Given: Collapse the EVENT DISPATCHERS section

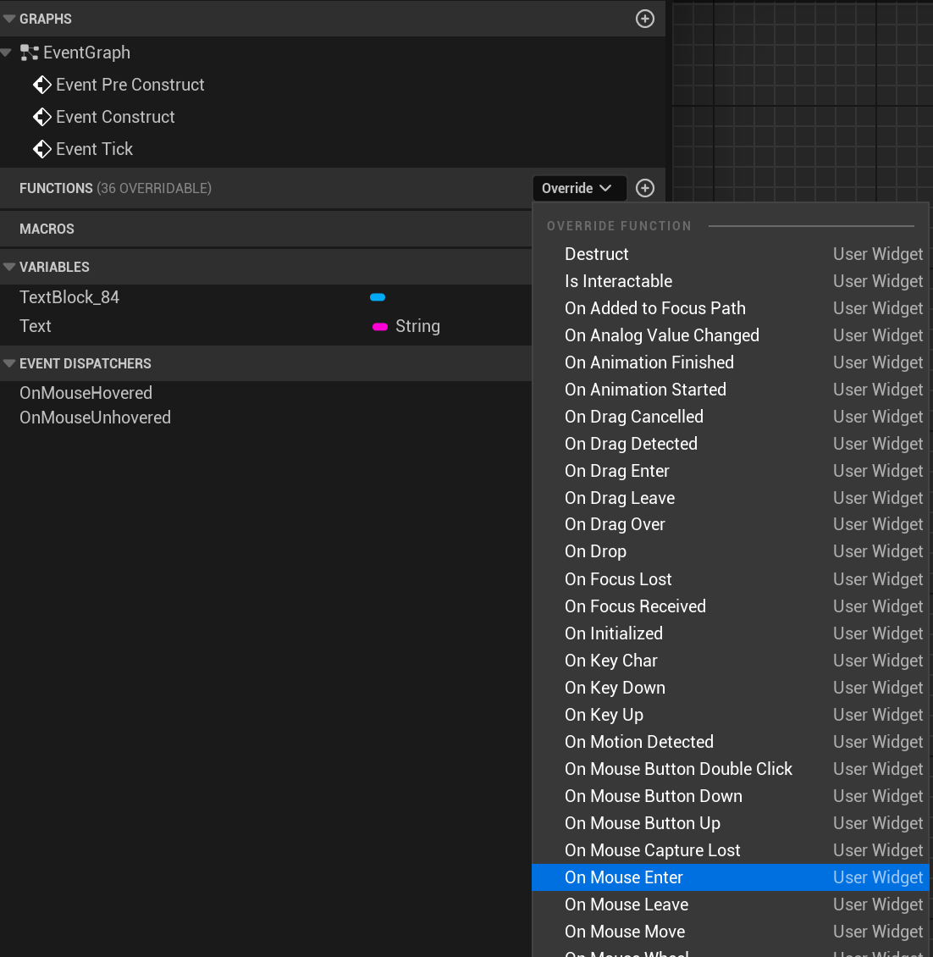Looking at the screenshot, I should click(x=9, y=363).
